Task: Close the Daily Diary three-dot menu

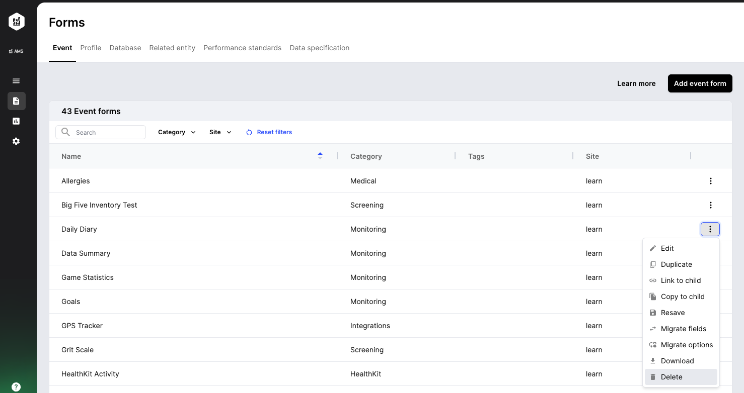Action: coord(710,229)
